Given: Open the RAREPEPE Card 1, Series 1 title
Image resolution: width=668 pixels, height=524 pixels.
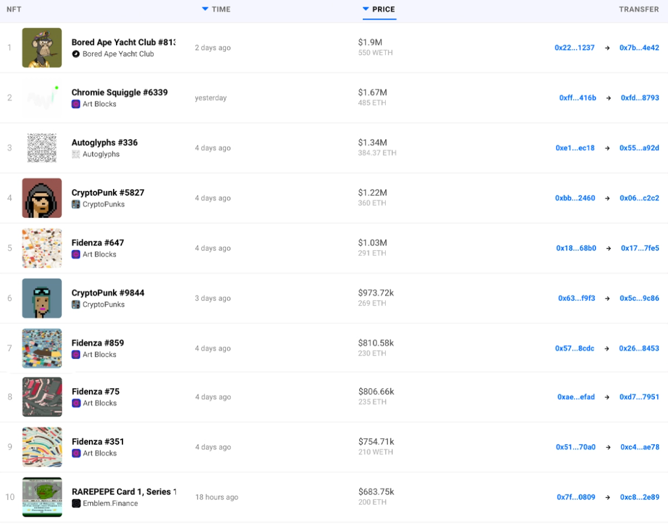Looking at the screenshot, I should click(124, 492).
